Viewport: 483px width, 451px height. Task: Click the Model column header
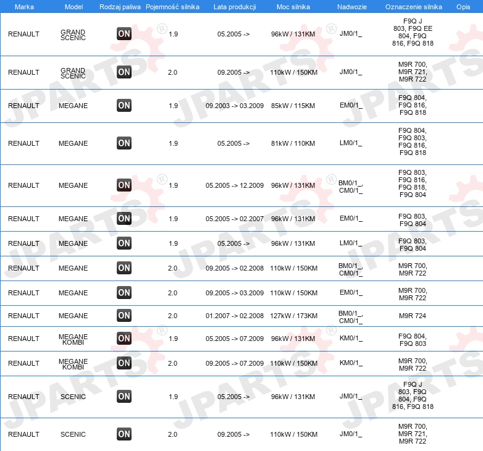click(x=73, y=7)
